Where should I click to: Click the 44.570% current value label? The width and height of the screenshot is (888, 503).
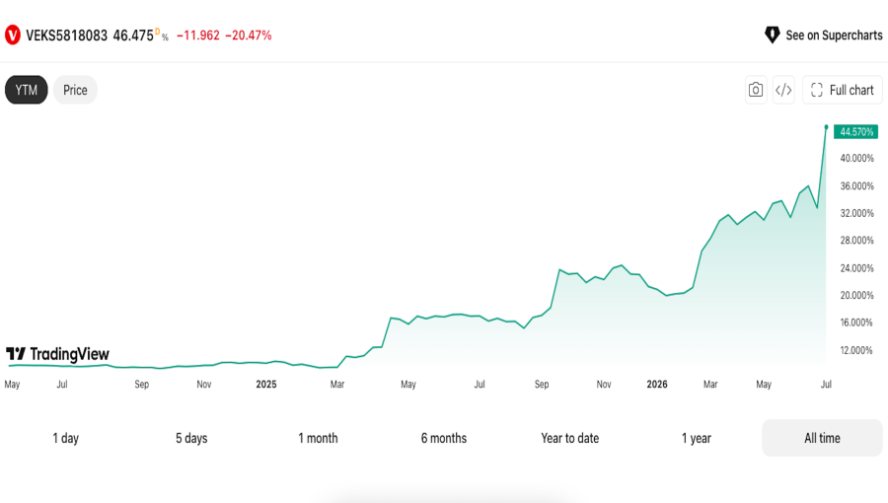(855, 132)
